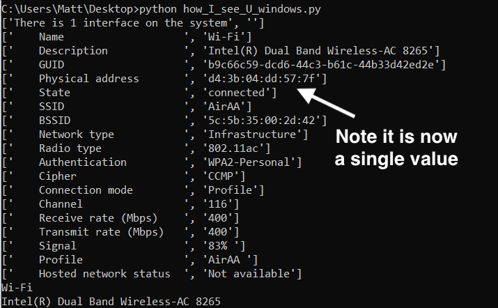Click the Receive rate (Mbps) label

pos(97,218)
